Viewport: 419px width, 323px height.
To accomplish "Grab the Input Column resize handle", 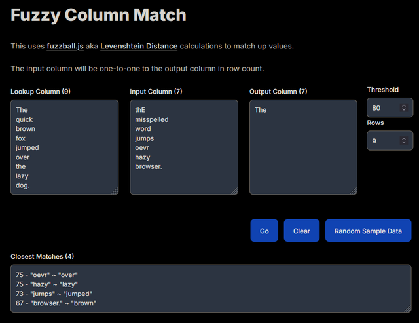I will (x=234, y=191).
